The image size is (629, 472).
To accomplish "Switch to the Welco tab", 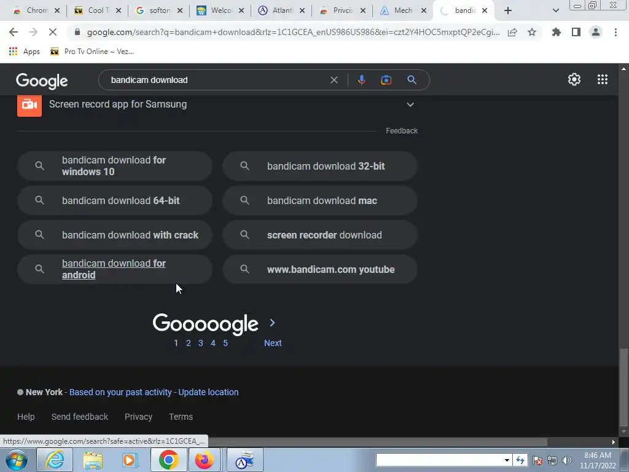I will [x=221, y=10].
